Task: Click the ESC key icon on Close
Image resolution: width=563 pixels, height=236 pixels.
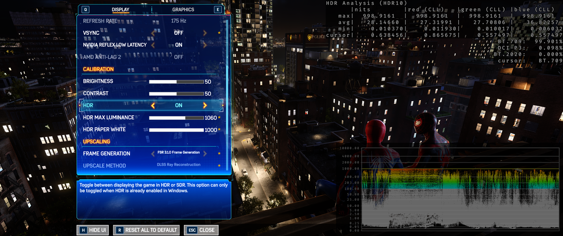Action: 192,230
